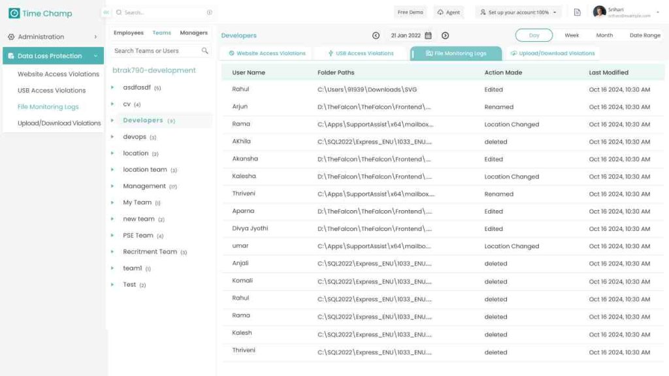Screen dimensions: 669x376
Task: Switch to the Managers tab
Action: pos(193,33)
